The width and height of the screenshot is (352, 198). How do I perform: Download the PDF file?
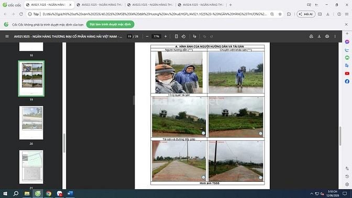[319, 36]
